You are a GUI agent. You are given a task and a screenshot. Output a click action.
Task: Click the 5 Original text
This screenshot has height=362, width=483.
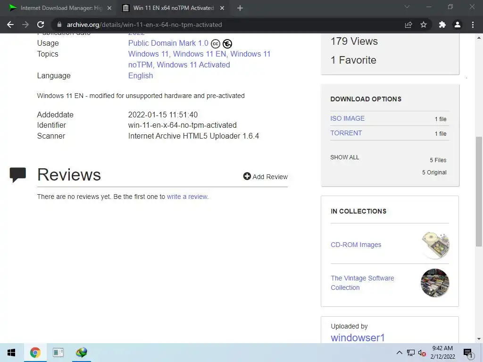pos(434,173)
